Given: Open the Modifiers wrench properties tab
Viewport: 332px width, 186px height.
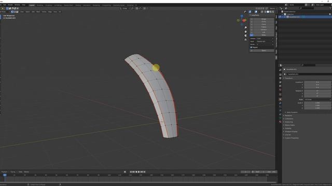Looking at the screenshot, I should pyautogui.click(x=280, y=103).
